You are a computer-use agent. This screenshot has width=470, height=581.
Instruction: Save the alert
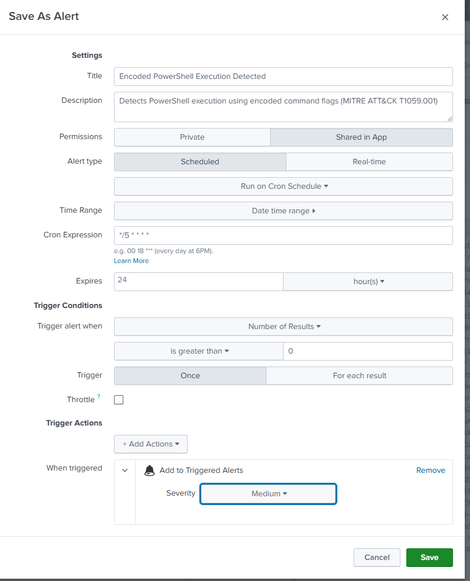click(429, 557)
